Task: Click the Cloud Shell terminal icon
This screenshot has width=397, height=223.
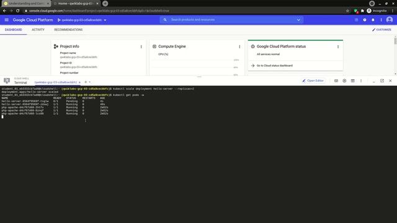Action: pos(7,81)
